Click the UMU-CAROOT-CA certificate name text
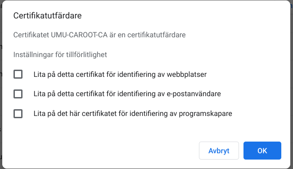 pos(79,35)
